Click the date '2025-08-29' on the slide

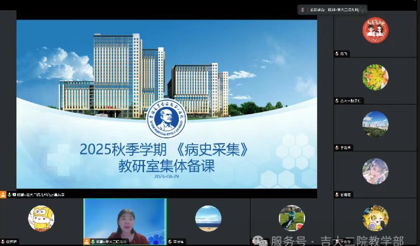(x=167, y=177)
